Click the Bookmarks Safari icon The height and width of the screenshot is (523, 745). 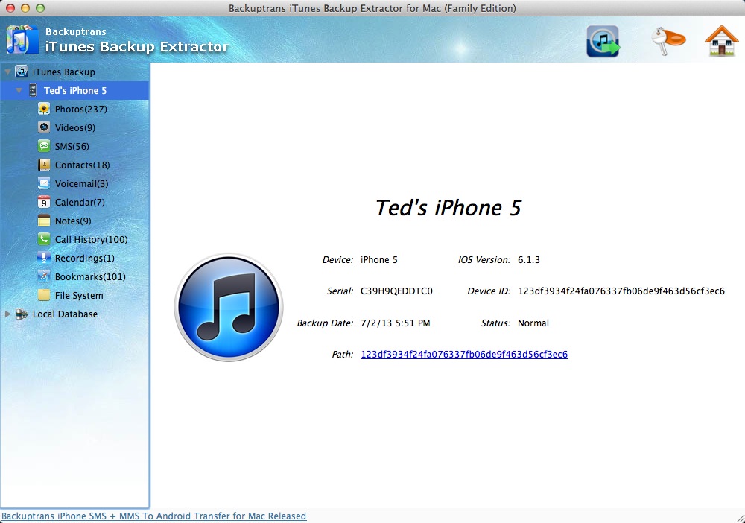(44, 276)
